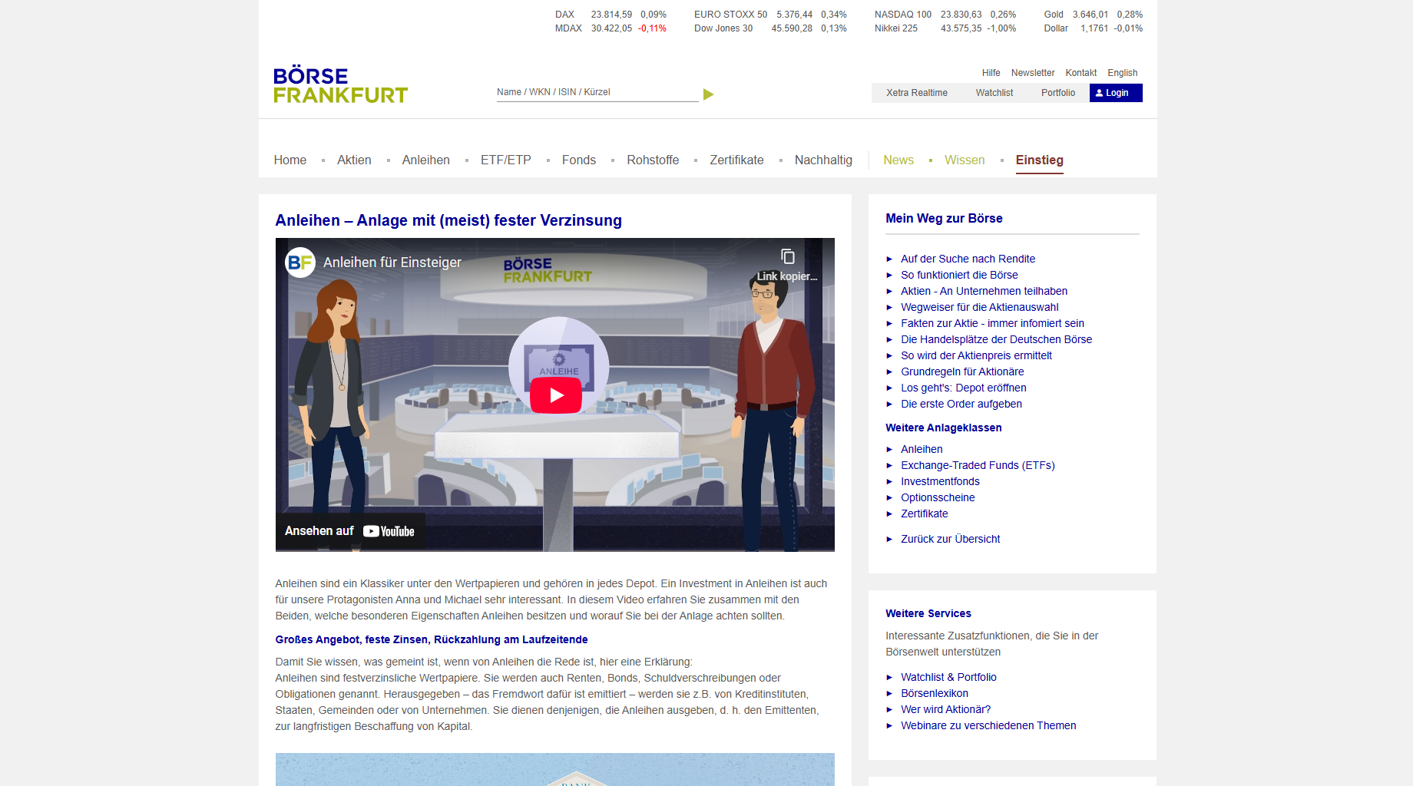
Task: Type in the Name / WKN / ISIN search field
Action: click(596, 92)
